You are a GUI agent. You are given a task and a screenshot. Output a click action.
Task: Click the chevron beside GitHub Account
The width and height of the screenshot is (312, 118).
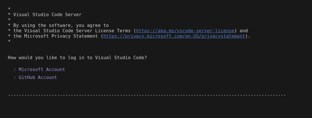click(14, 77)
